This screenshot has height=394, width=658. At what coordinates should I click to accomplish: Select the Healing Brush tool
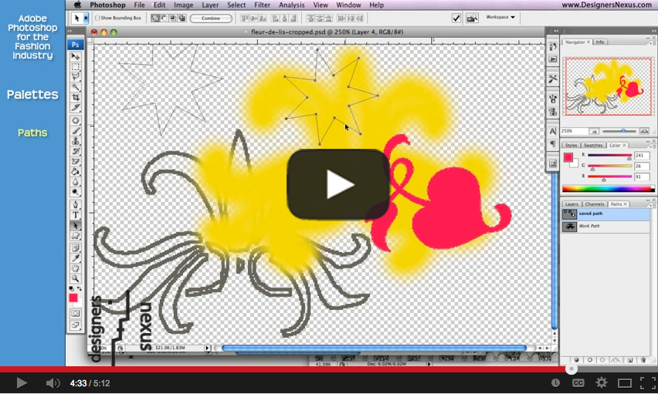pos(76,121)
